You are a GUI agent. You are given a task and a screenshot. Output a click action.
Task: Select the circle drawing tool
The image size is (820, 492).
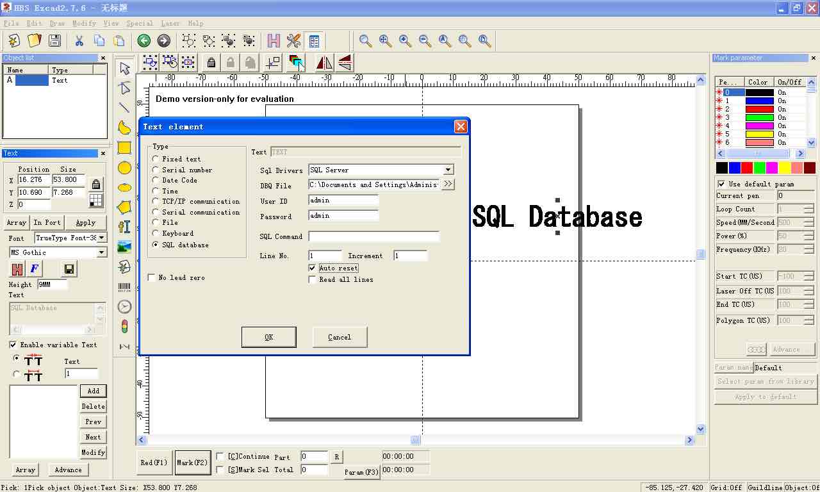[x=124, y=168]
